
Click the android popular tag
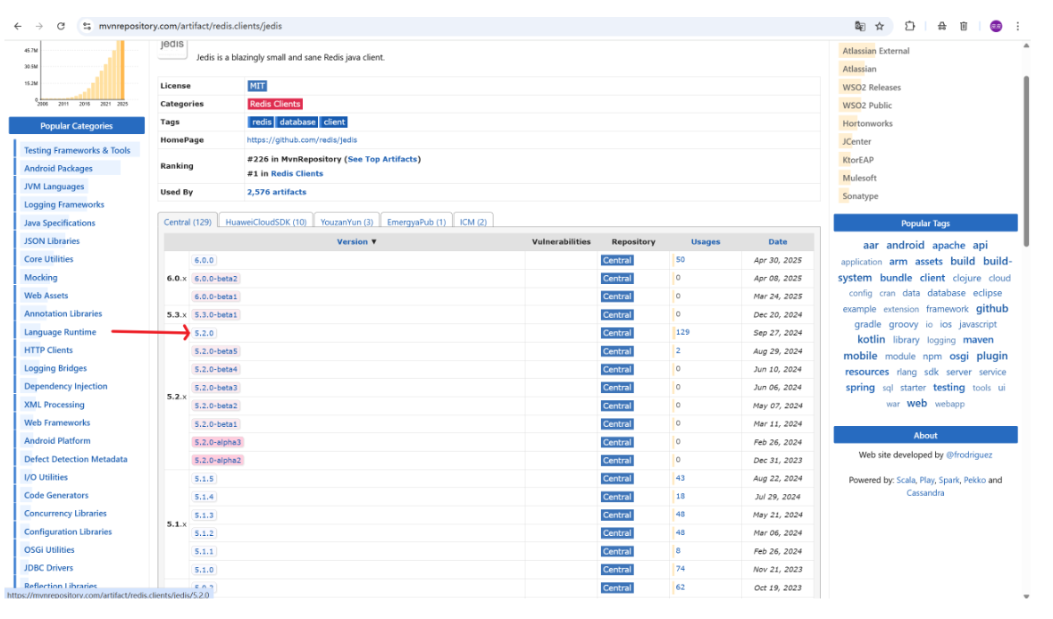906,245
